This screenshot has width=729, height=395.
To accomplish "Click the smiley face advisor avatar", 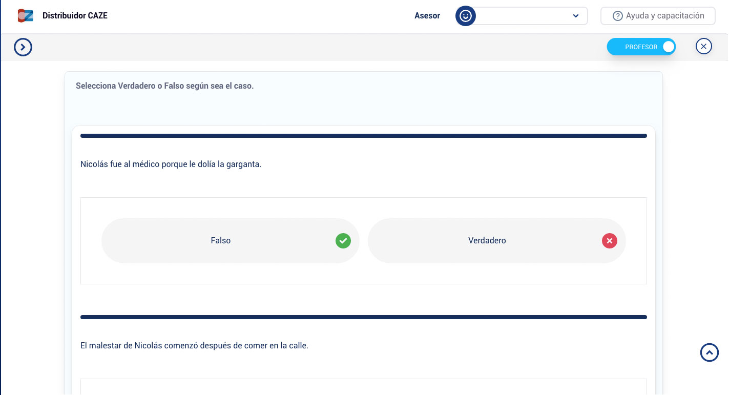I will click(x=465, y=16).
